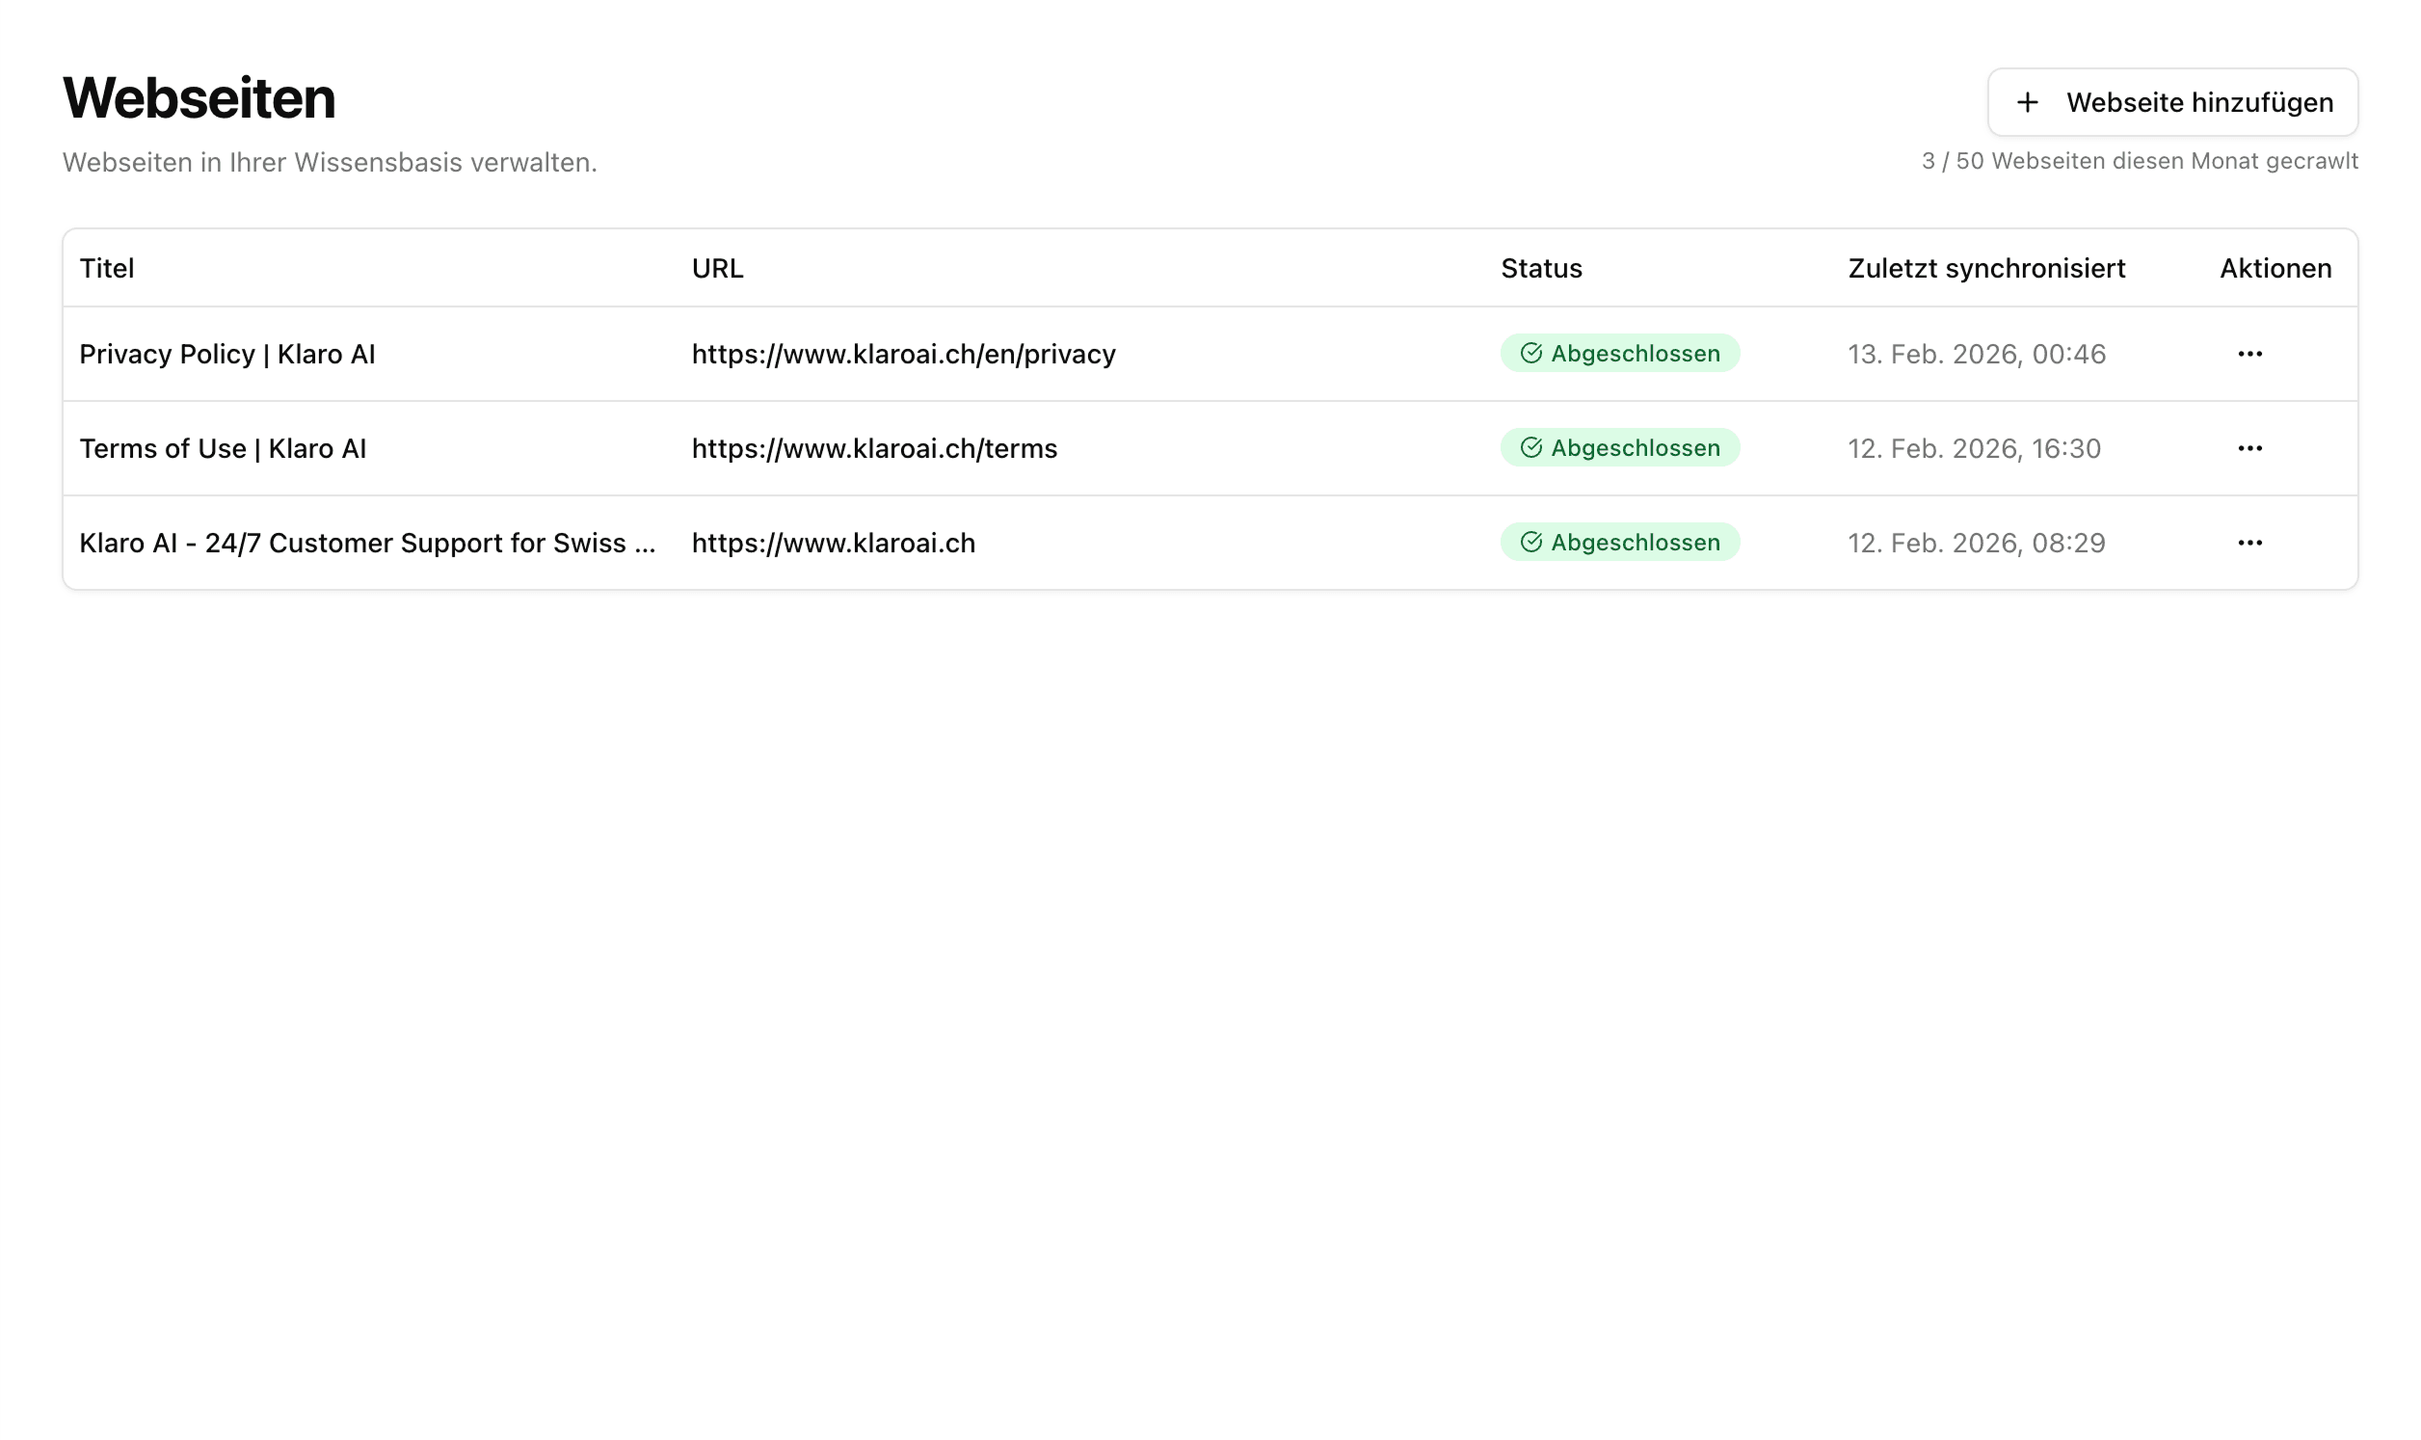Click the klaroai.ch/terms URL
The height and width of the screenshot is (1440, 2421).
click(874, 448)
